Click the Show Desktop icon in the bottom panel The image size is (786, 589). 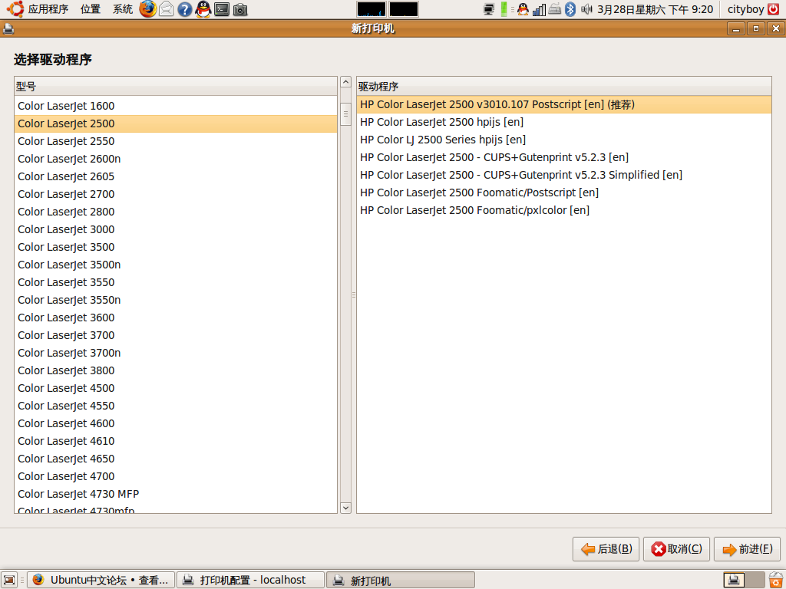(9, 580)
